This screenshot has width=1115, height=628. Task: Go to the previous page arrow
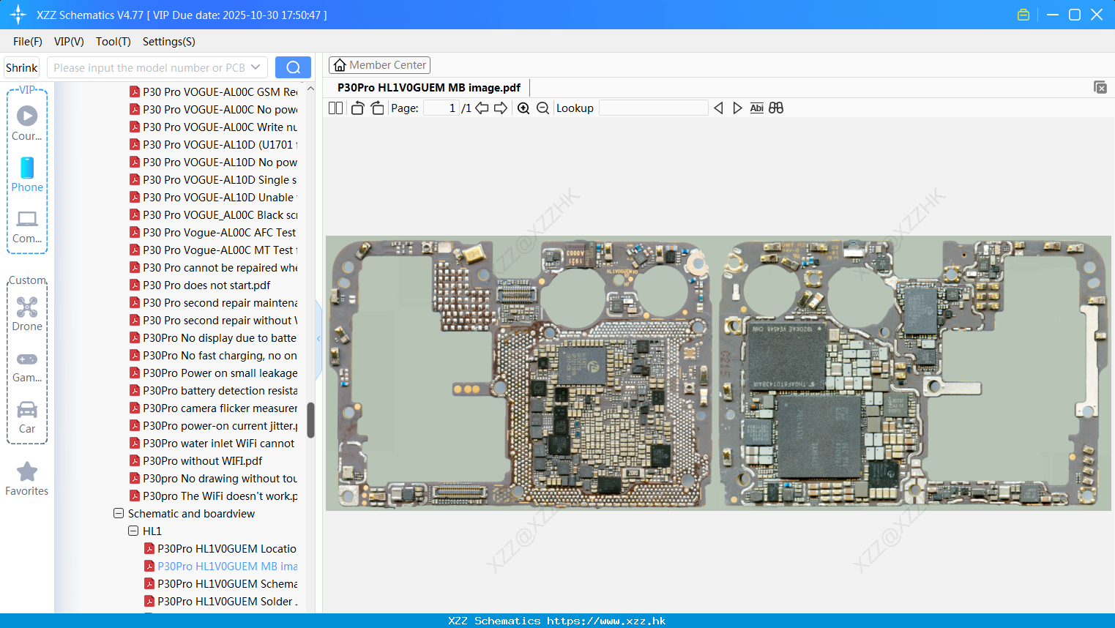[482, 108]
